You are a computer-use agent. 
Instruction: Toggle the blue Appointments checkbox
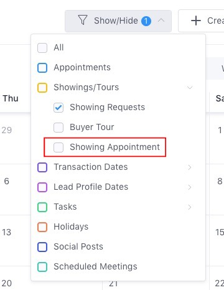pyautogui.click(x=42, y=68)
